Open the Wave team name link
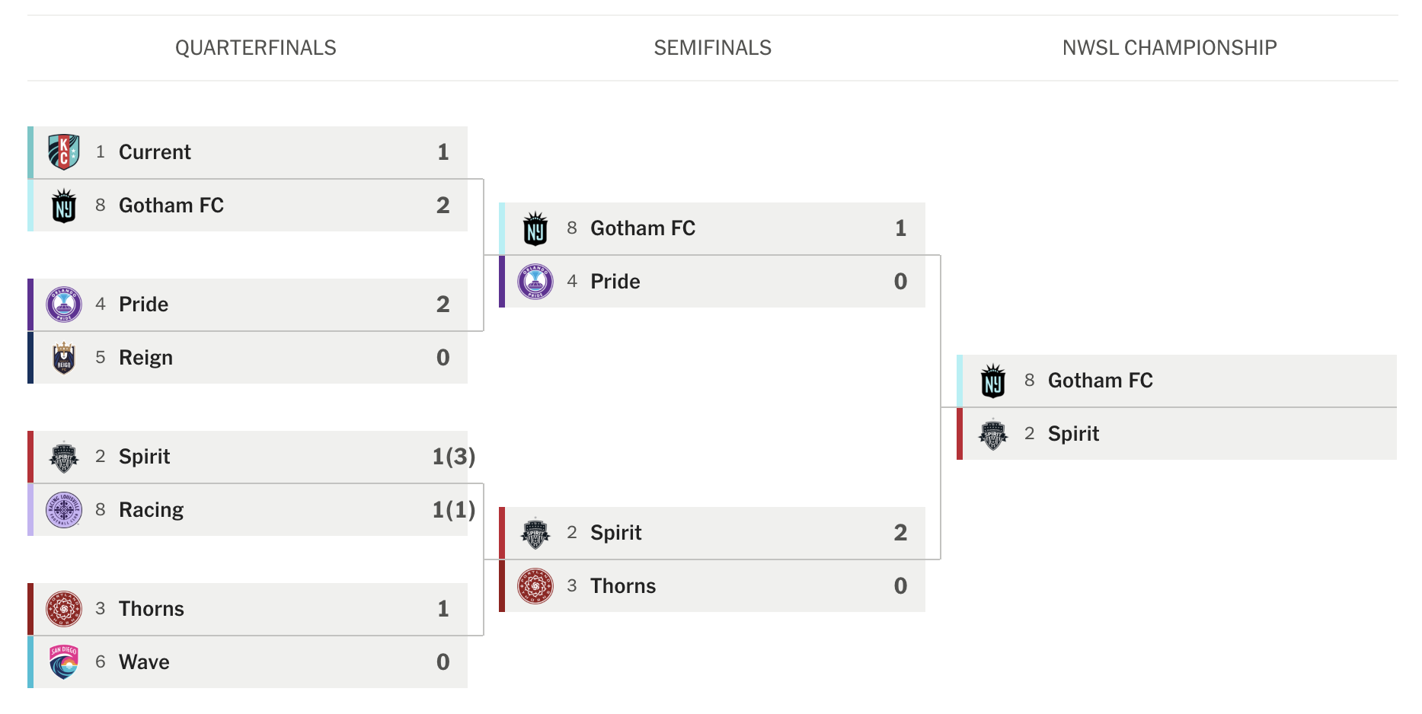This screenshot has width=1422, height=714. click(144, 662)
